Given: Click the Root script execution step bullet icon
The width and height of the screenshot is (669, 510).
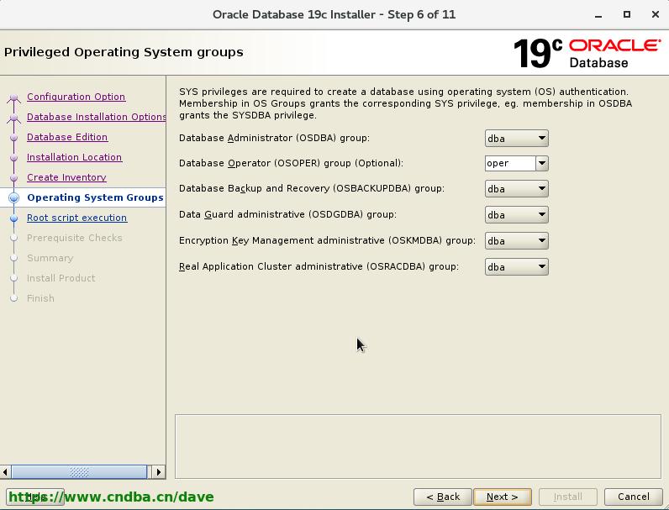Looking at the screenshot, I should point(13,218).
